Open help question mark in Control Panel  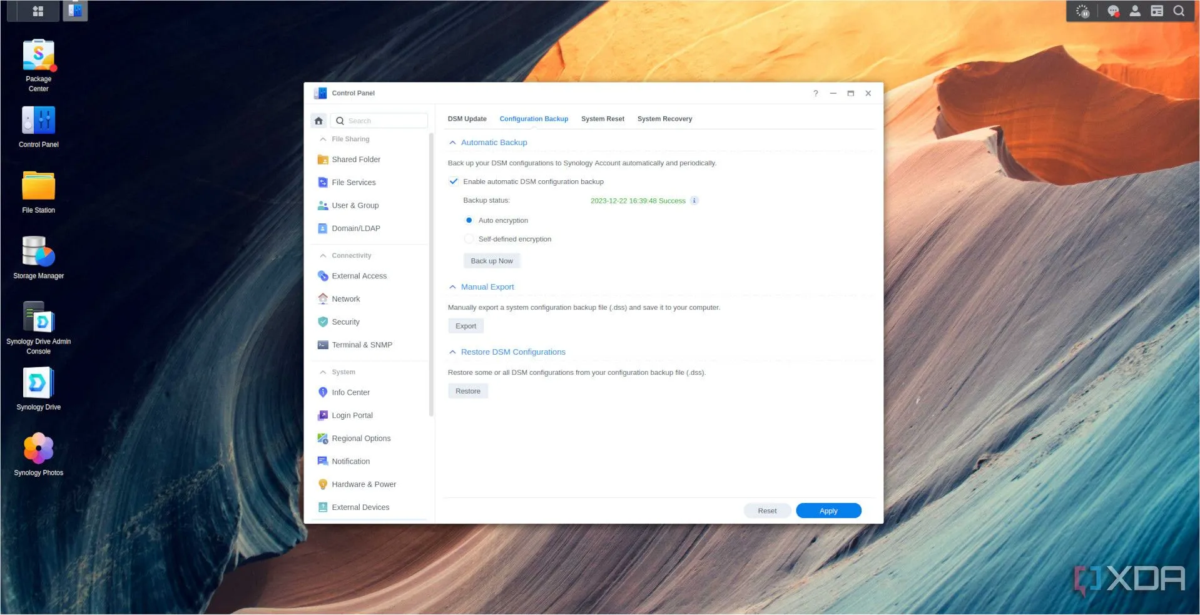click(x=815, y=93)
